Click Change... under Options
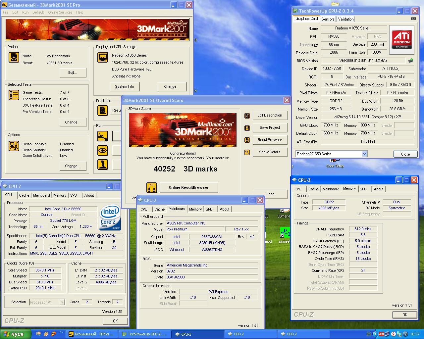This screenshot has height=339, width=424. (73, 166)
